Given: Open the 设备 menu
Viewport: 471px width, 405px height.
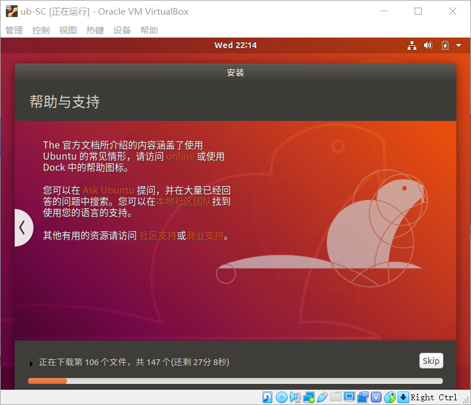Looking at the screenshot, I should [122, 30].
